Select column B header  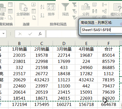(19, 43)
